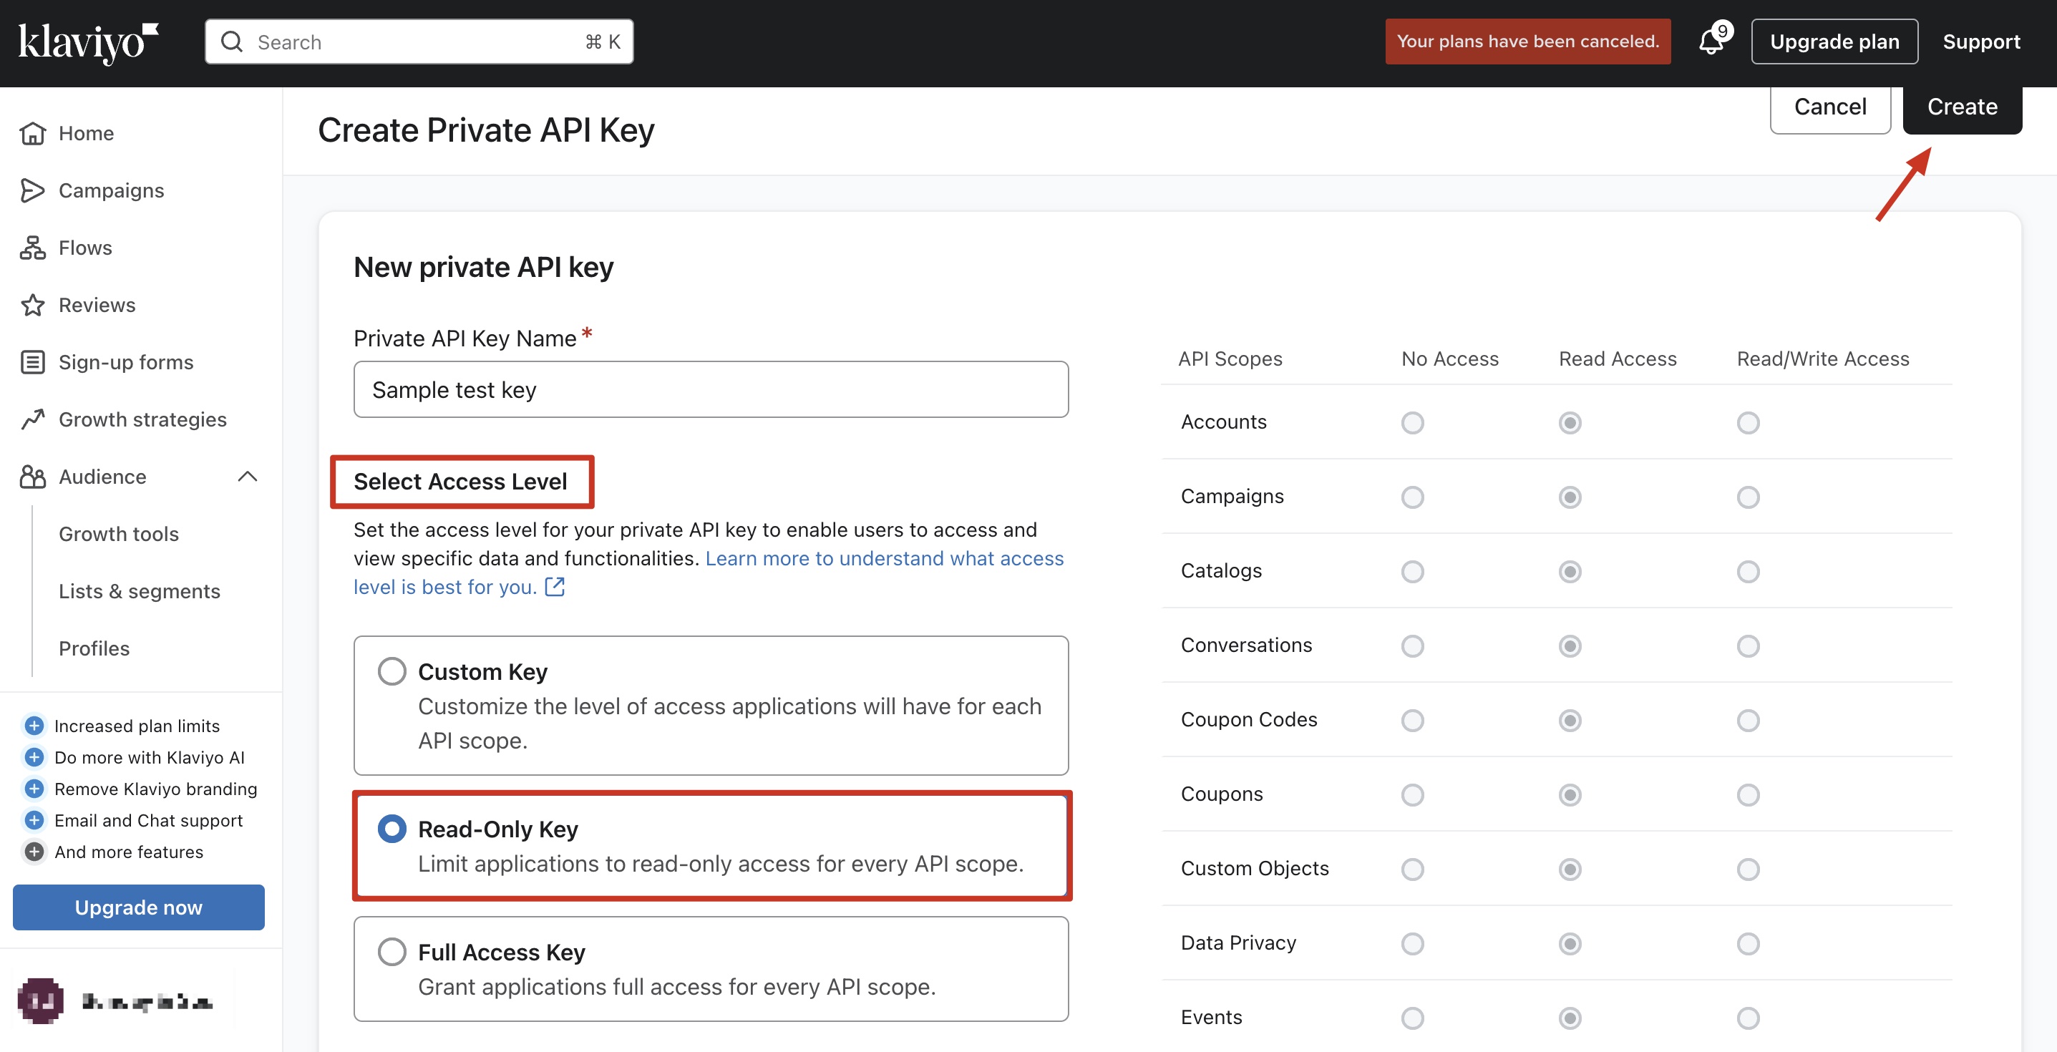The height and width of the screenshot is (1052, 2057).
Task: Open Growth tools under Audience
Action: click(118, 534)
